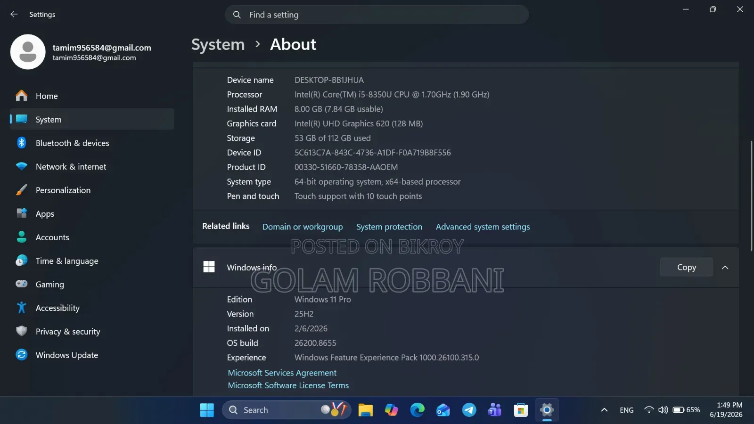
Task: Open Accessibility settings label
Action: click(x=57, y=308)
